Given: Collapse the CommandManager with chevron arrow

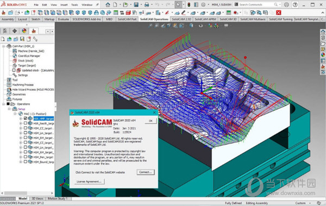Looking at the screenshot, I should coord(323,13).
